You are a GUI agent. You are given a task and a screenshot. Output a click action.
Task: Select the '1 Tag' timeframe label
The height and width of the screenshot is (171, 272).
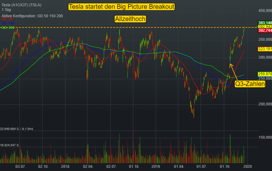click(6, 10)
